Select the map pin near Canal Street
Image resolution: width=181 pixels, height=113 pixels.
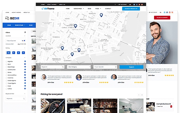tap(75, 26)
